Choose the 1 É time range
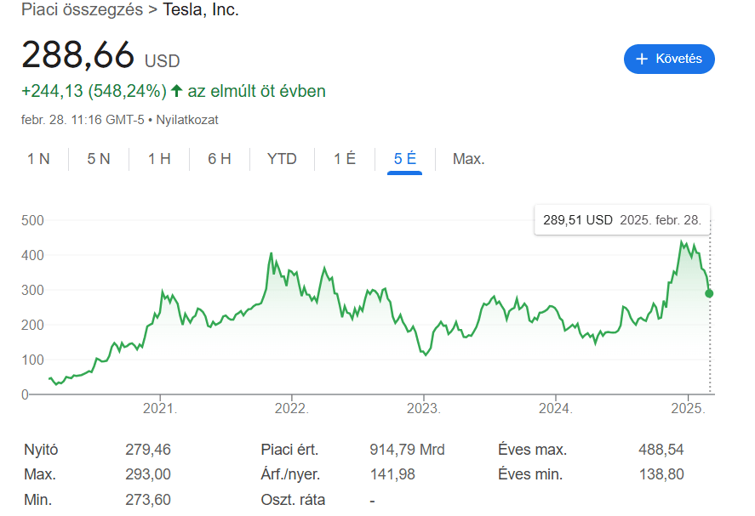 tap(344, 159)
